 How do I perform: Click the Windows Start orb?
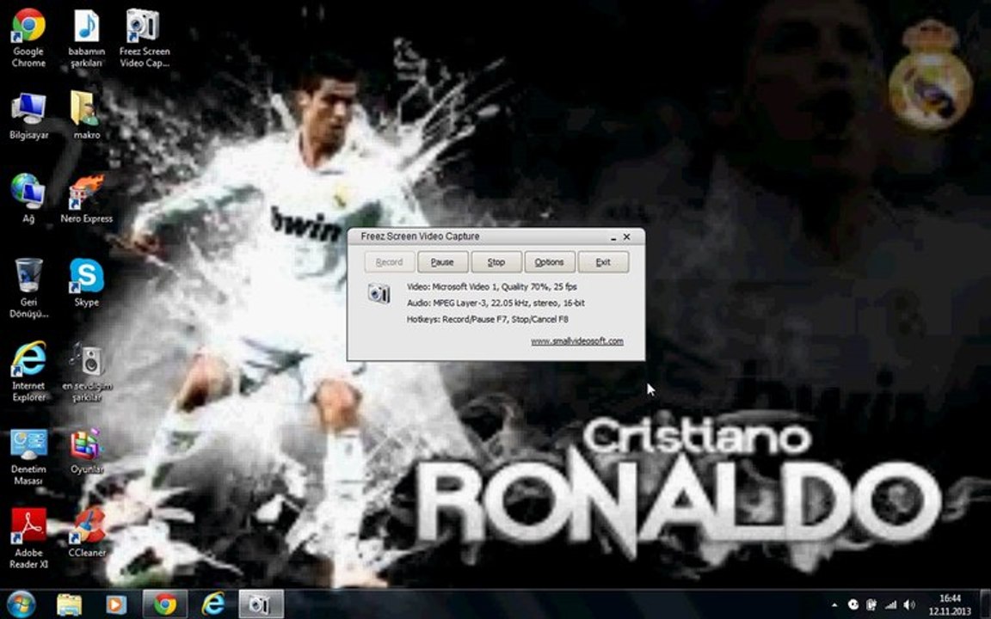[x=22, y=604]
